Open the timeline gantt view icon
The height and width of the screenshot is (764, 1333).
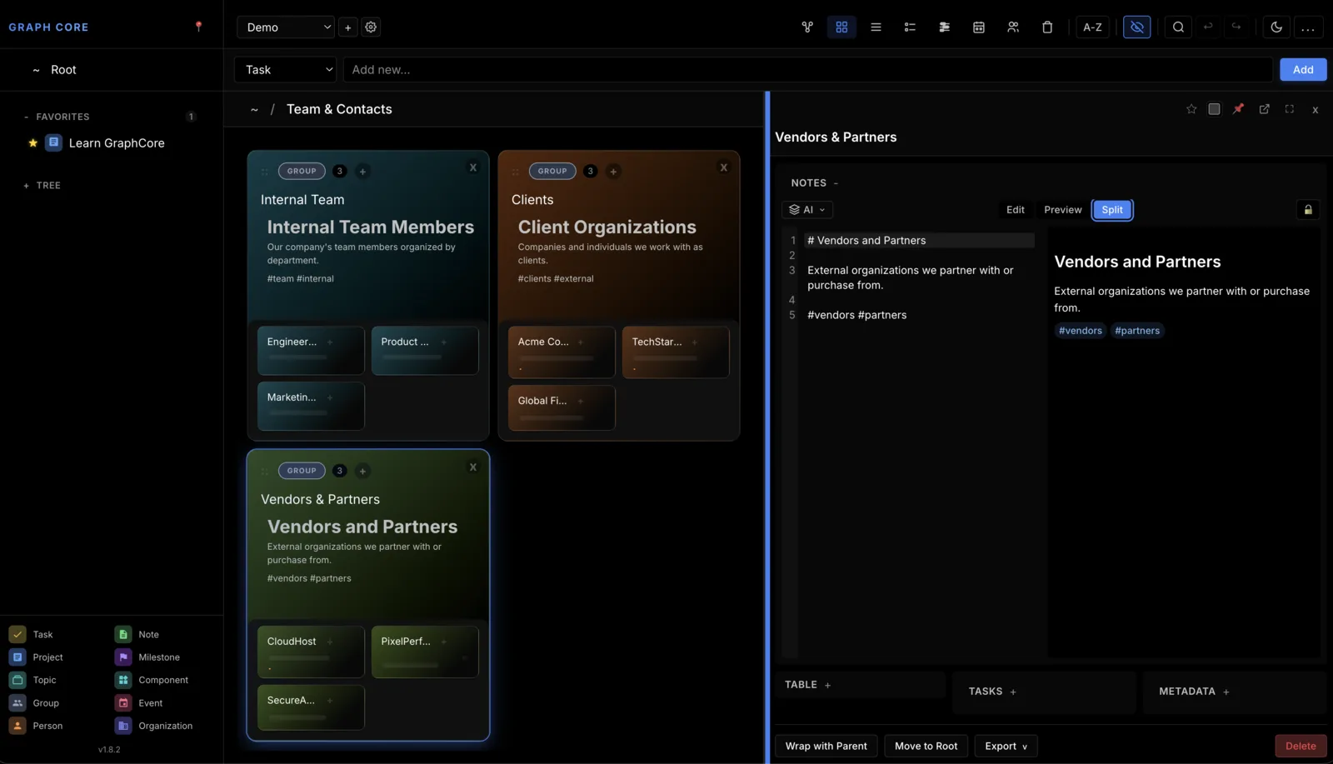[x=944, y=27]
